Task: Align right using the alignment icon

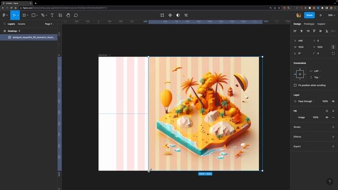Action: click(308, 31)
